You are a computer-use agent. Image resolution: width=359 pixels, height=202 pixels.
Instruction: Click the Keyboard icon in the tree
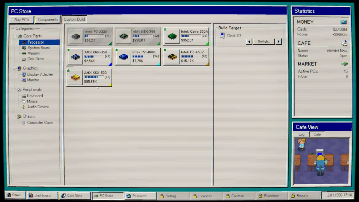coord(24,96)
